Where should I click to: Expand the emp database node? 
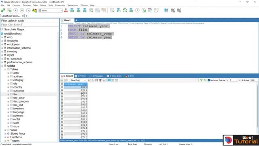click(2, 37)
